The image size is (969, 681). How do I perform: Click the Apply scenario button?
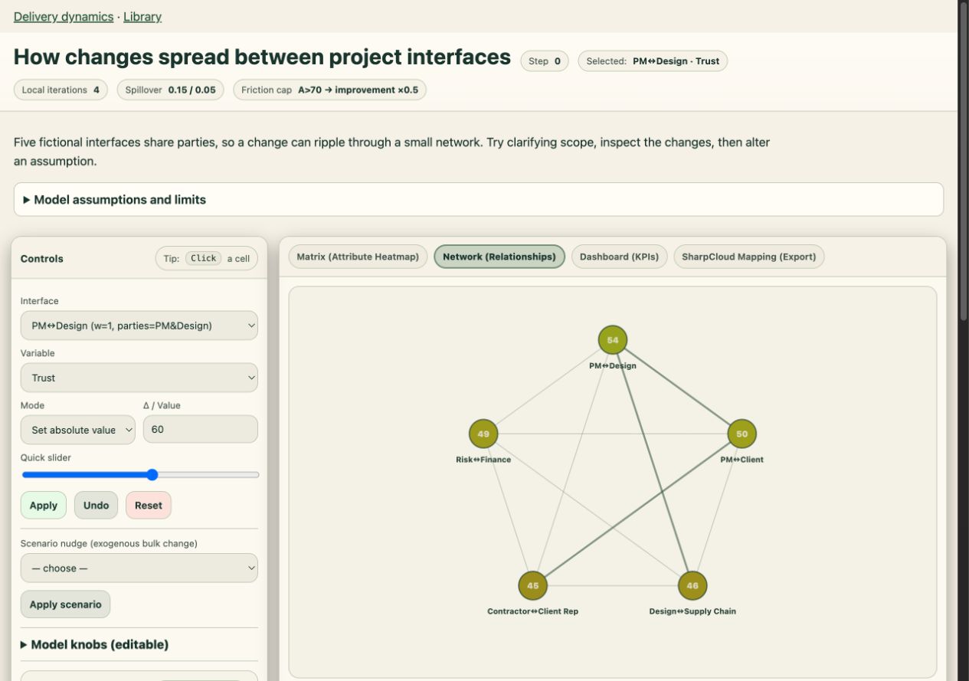tap(65, 604)
